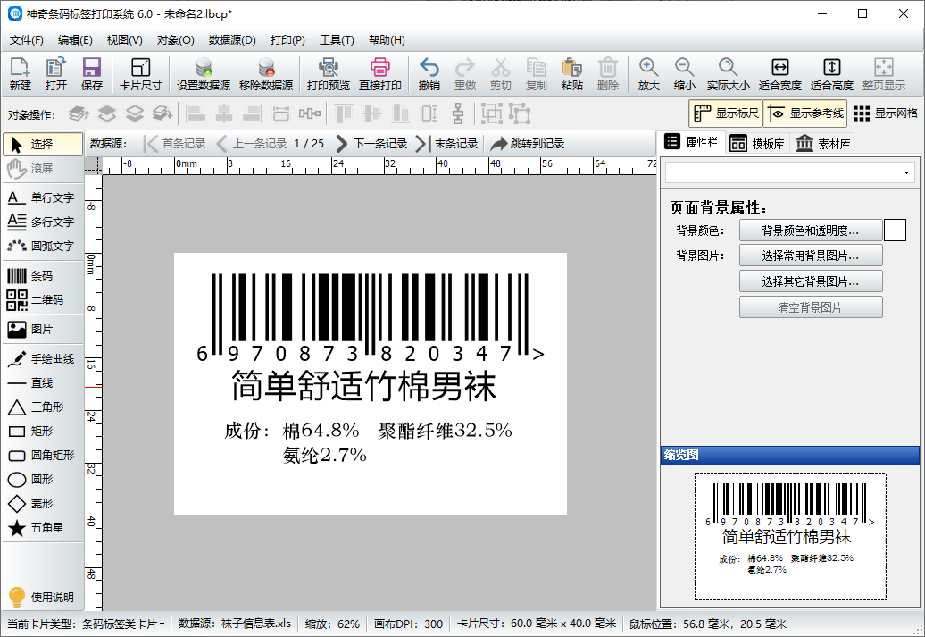Screen dimensions: 925x637
Task: Open the 文件(F) menu
Action: pos(27,40)
